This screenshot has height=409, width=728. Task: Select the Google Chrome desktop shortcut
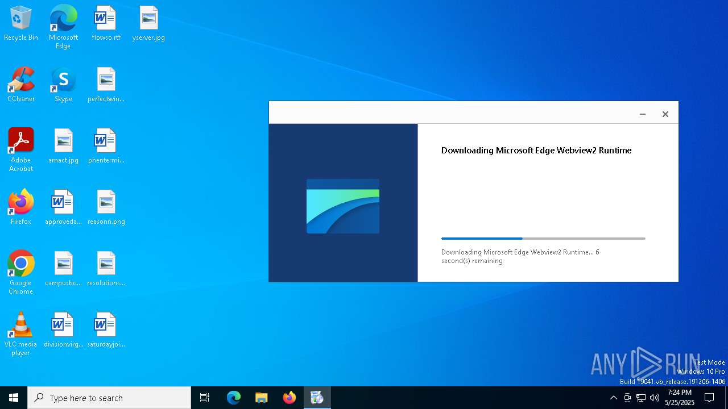(x=21, y=273)
